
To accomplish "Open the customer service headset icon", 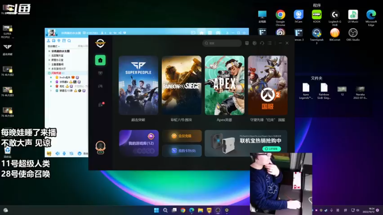I will tap(262, 43).
